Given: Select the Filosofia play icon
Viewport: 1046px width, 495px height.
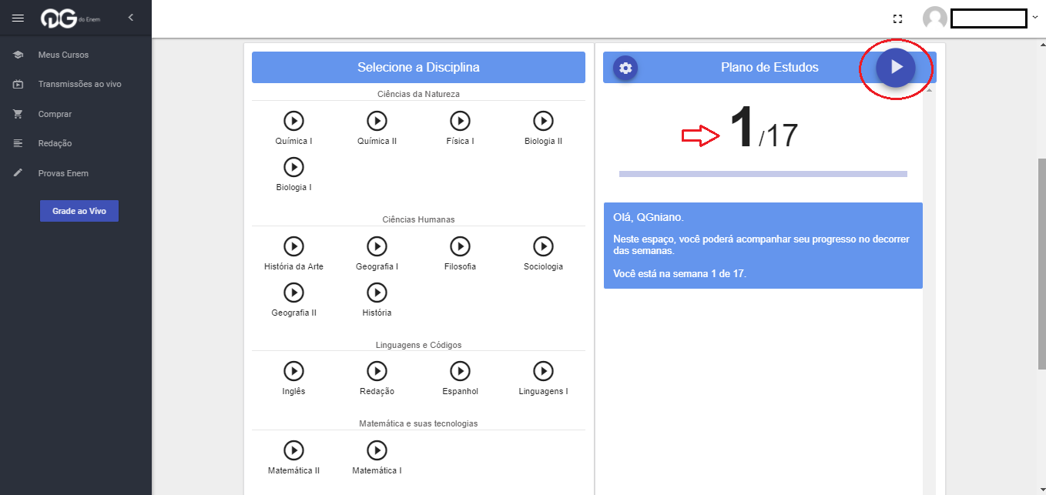Looking at the screenshot, I should 460,246.
